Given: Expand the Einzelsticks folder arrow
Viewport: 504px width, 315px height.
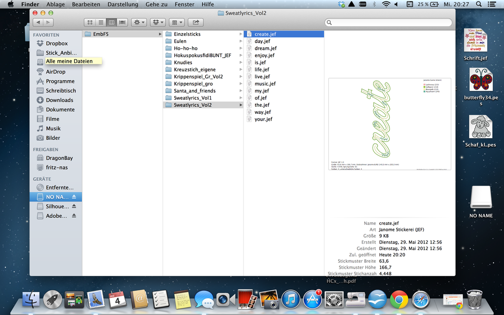Looking at the screenshot, I should (240, 34).
